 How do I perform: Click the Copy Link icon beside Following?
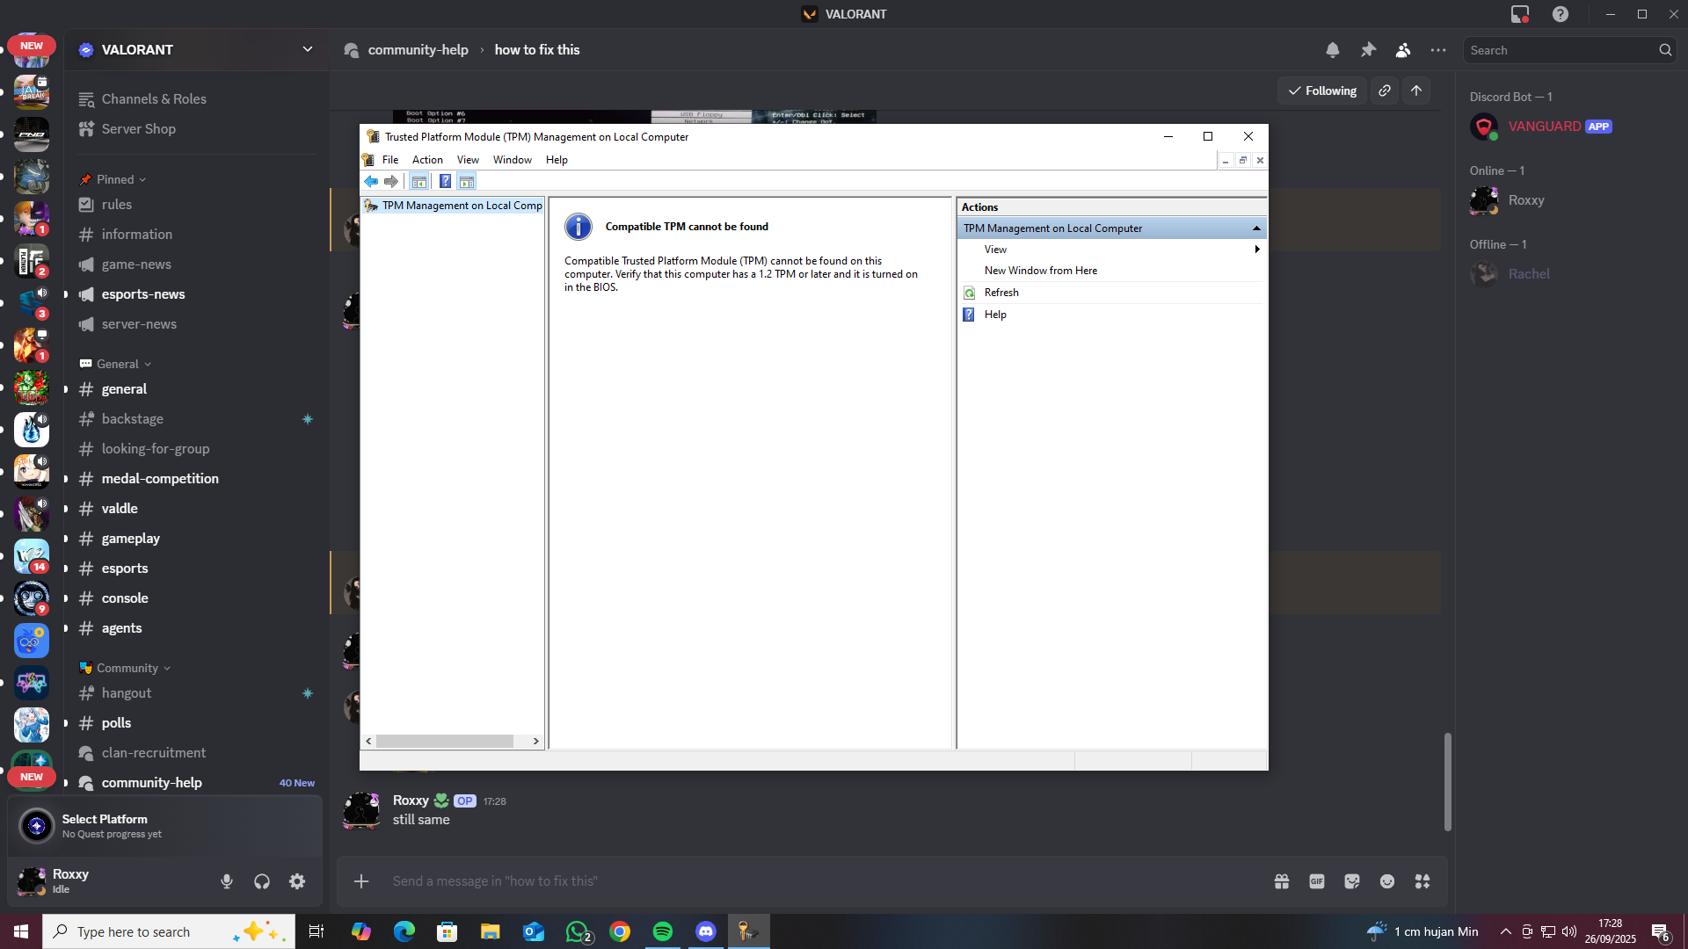pos(1385,91)
